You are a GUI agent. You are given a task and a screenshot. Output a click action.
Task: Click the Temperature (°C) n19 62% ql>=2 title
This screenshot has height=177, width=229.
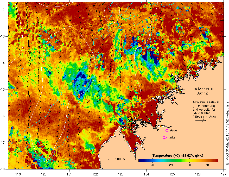[178, 156]
